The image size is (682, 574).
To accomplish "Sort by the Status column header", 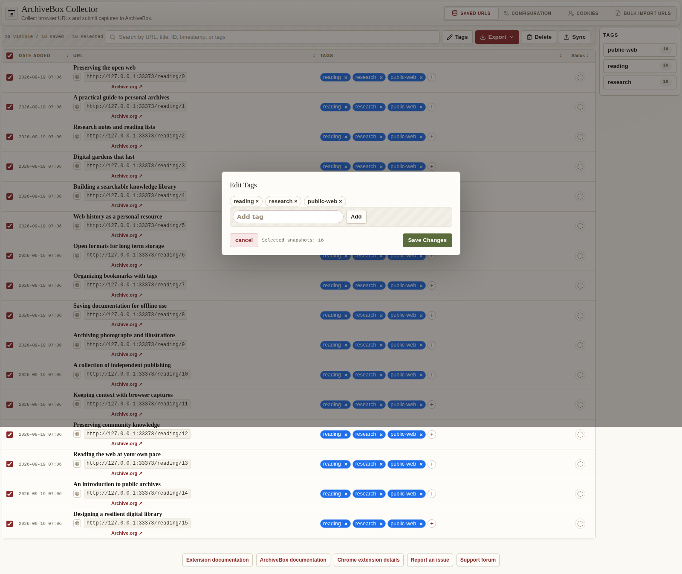I will (x=580, y=56).
